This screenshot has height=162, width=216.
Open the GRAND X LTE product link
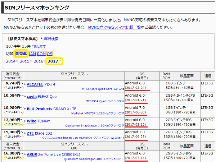coord(65,109)
